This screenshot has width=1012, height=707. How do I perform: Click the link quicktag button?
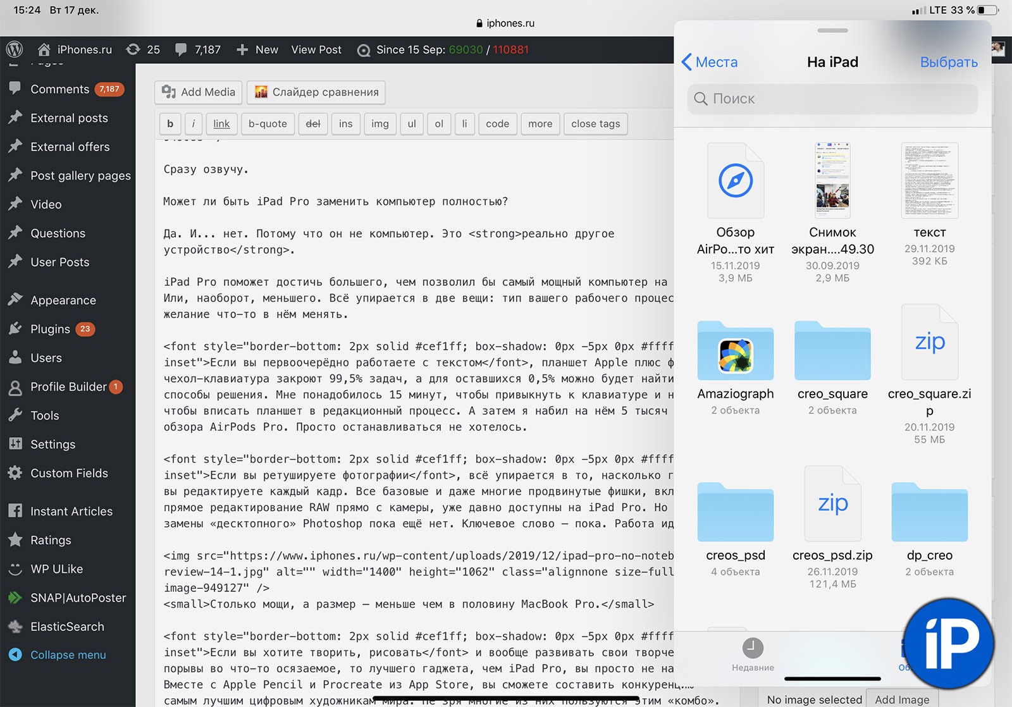[x=221, y=124]
